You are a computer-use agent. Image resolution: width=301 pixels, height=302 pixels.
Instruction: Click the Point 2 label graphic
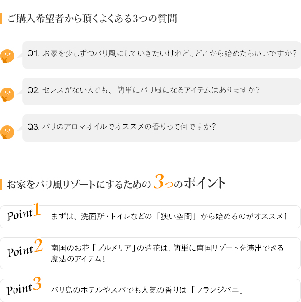[x=25, y=248]
